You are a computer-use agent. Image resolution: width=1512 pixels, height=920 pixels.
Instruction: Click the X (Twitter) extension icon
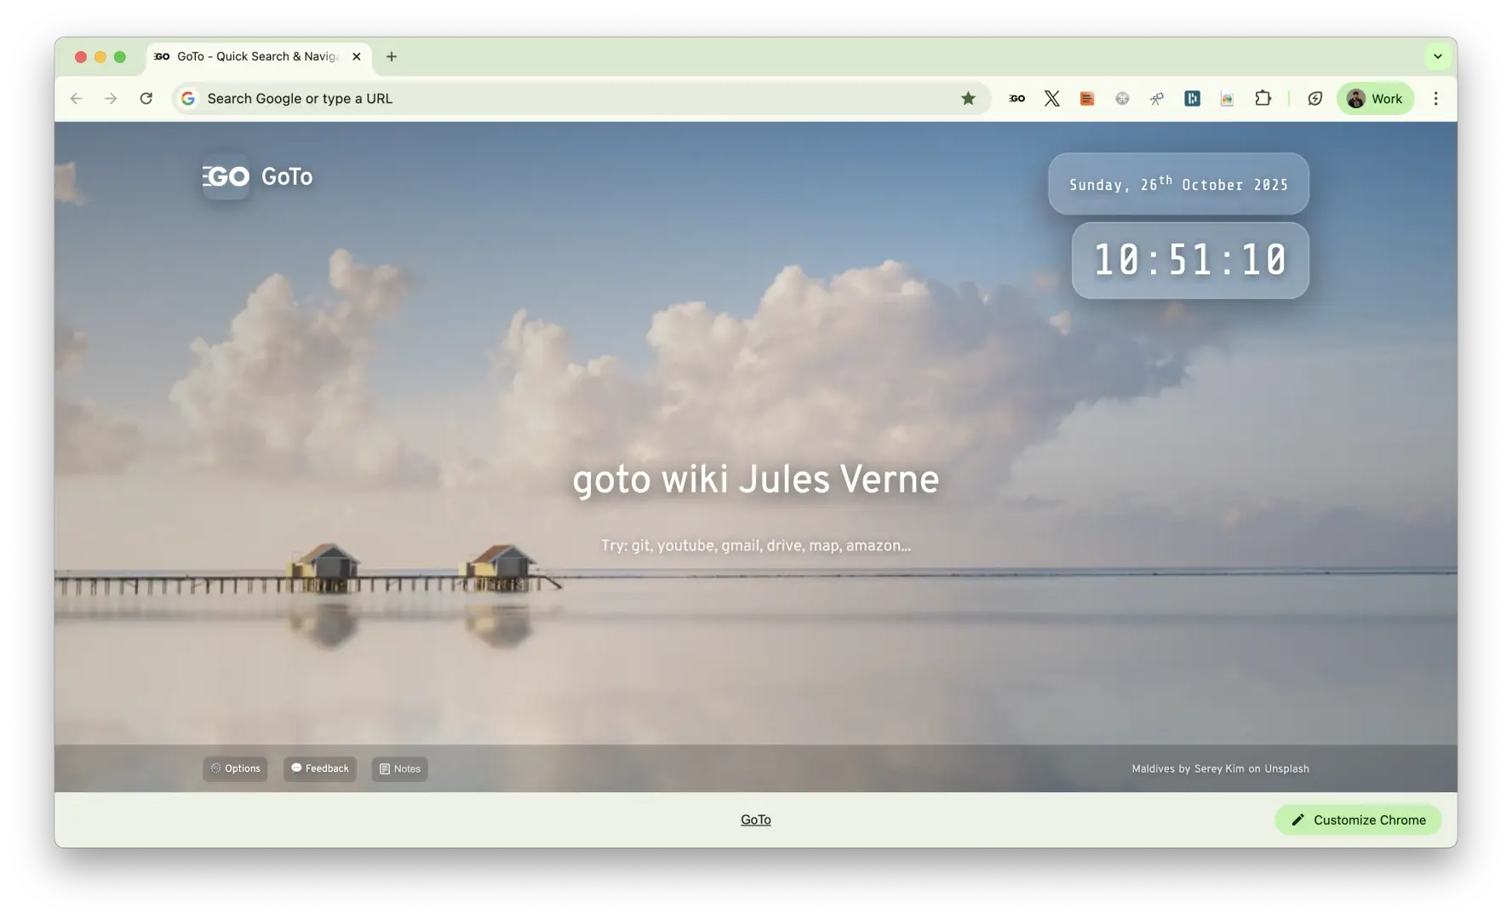point(1052,98)
